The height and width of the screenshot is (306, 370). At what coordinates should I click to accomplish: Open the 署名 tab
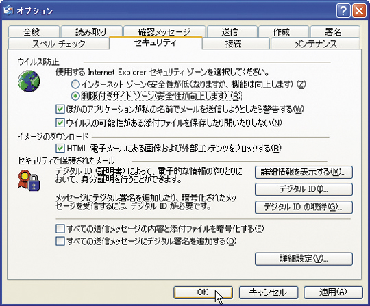tap(335, 31)
